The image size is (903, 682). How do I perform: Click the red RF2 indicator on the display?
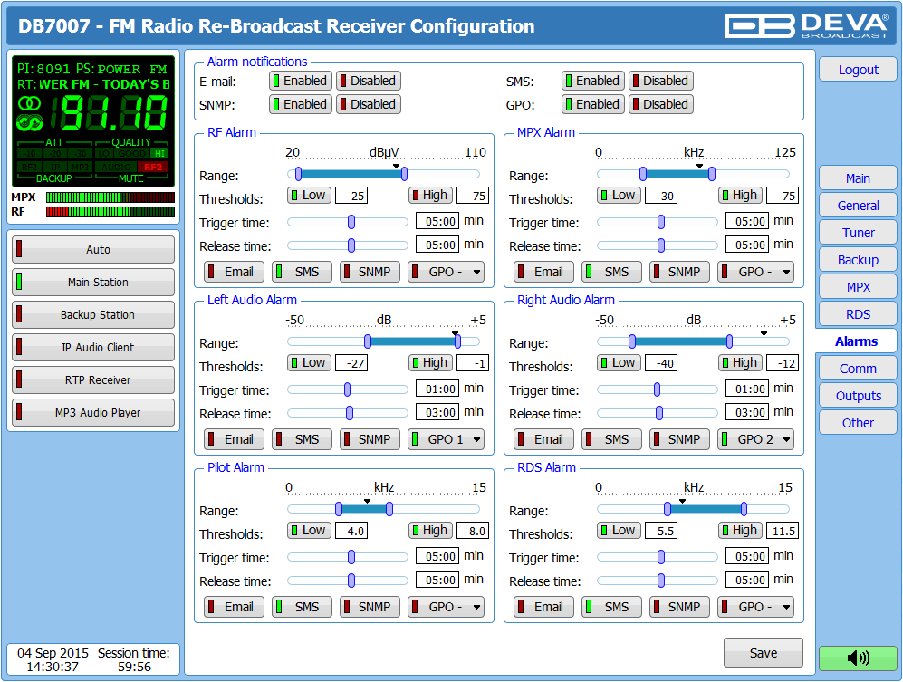tap(155, 167)
